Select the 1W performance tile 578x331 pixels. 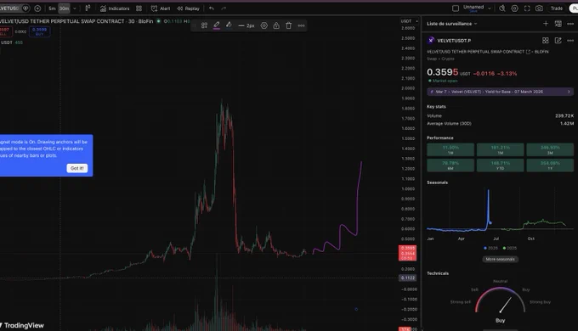tap(450, 150)
